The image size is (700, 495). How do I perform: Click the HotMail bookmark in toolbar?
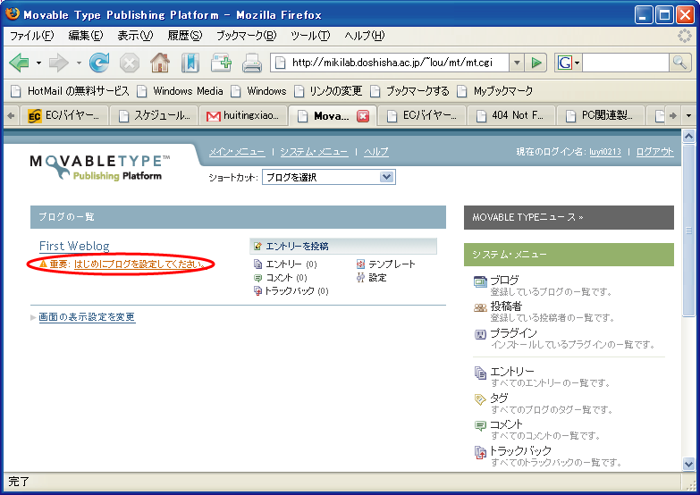(71, 91)
